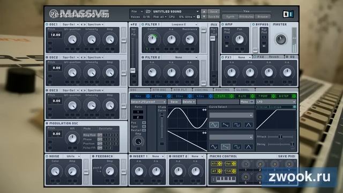The height and width of the screenshot is (193, 343).
Task: Tick the LFO Mono checkbox
Action: [x=252, y=102]
